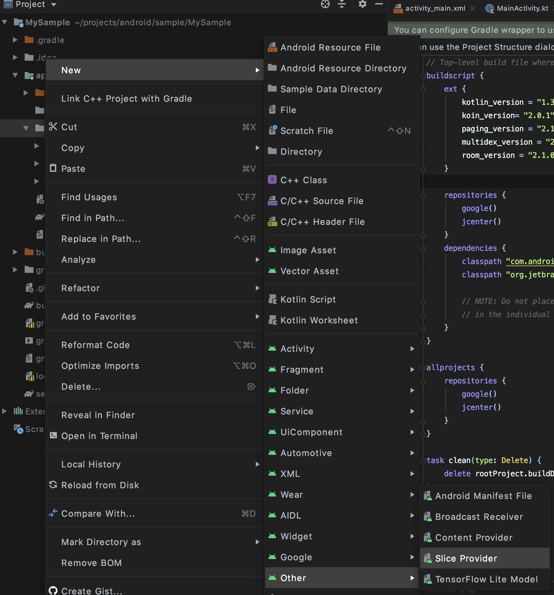Image resolution: width=554 pixels, height=595 pixels.
Task: Open Project panel settings gear
Action: click(x=362, y=4)
